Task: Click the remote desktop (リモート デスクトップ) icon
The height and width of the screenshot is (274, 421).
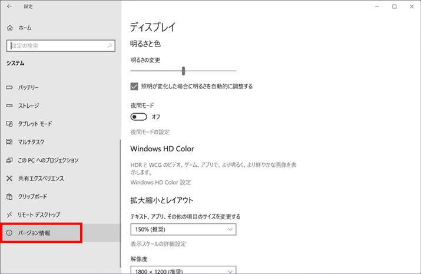Action: tap(9, 214)
